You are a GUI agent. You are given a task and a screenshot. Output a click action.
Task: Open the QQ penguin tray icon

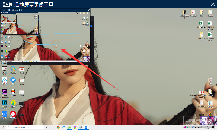pyautogui.click(x=185, y=128)
